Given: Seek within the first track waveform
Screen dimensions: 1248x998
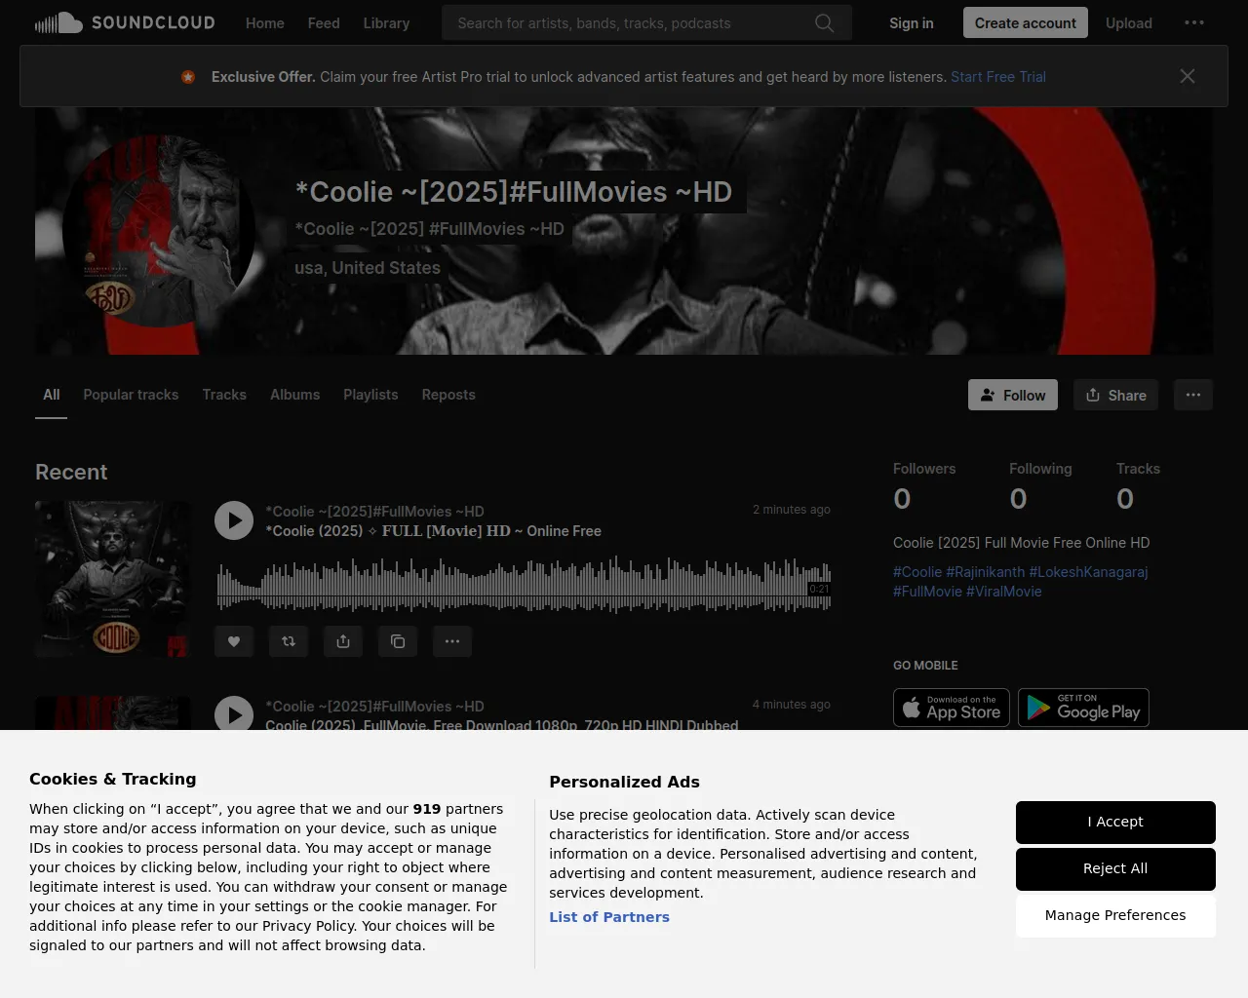Looking at the screenshot, I should click(x=524, y=585).
